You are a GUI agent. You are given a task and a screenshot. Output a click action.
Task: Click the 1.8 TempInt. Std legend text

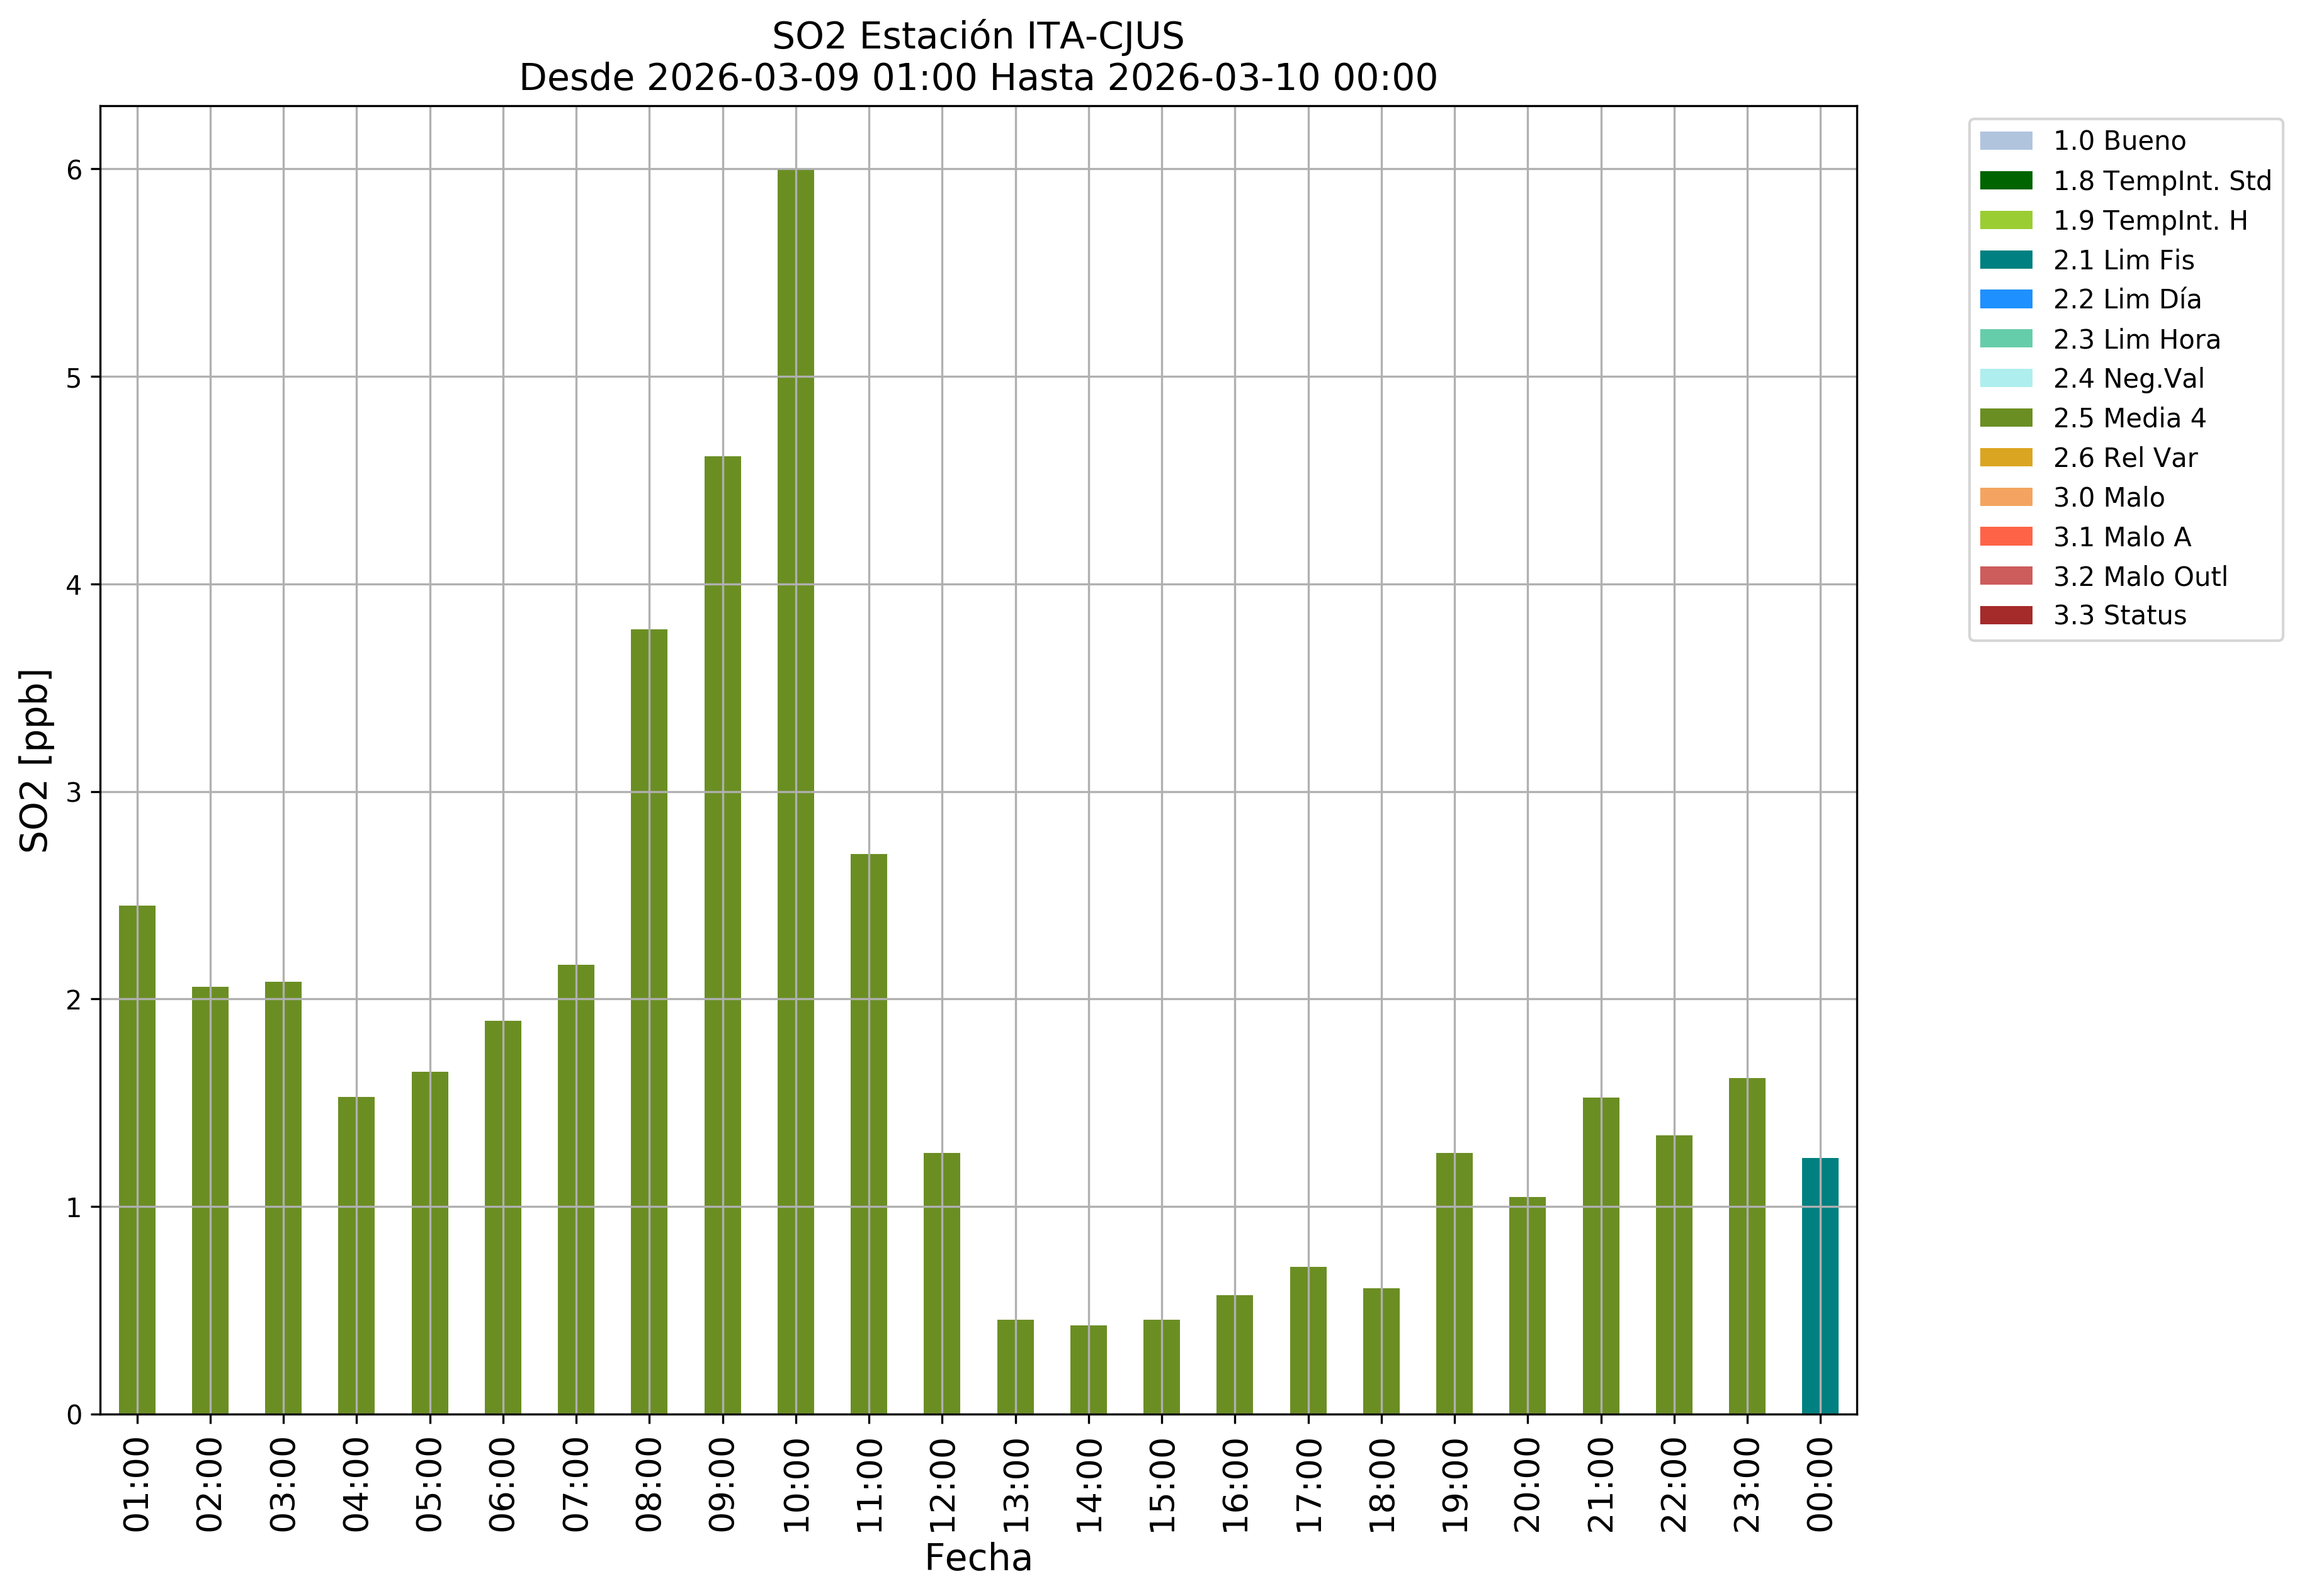(2161, 181)
